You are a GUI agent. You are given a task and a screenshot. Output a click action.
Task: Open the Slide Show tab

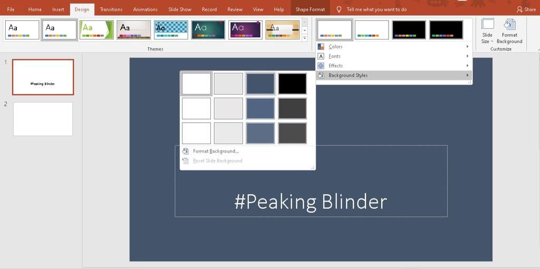[x=180, y=9]
